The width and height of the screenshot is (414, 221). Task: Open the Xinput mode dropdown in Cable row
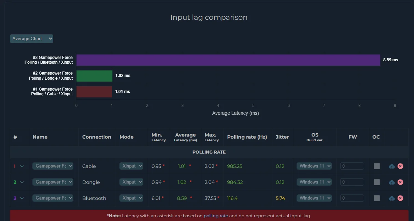coord(132,166)
